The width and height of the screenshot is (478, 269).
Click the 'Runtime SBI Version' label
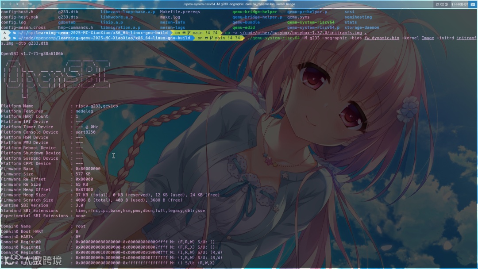(24, 205)
